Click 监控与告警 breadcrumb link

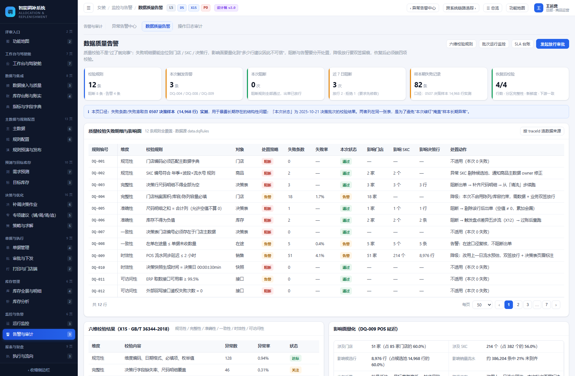(x=122, y=8)
